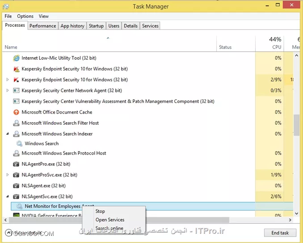Sort by the Status column header

236,44
